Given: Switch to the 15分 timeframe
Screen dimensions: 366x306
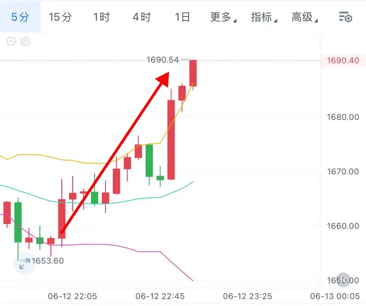Looking at the screenshot, I should [60, 17].
